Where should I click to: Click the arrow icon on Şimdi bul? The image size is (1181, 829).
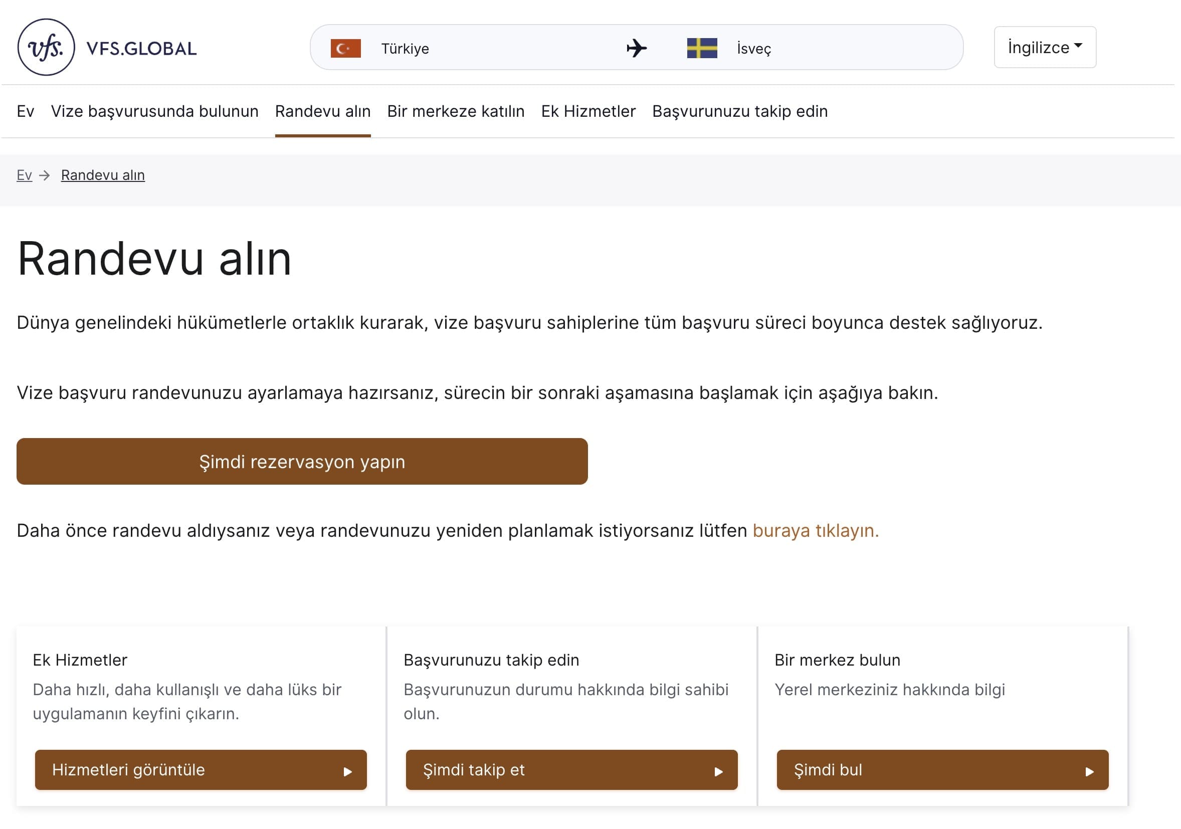tap(1089, 771)
